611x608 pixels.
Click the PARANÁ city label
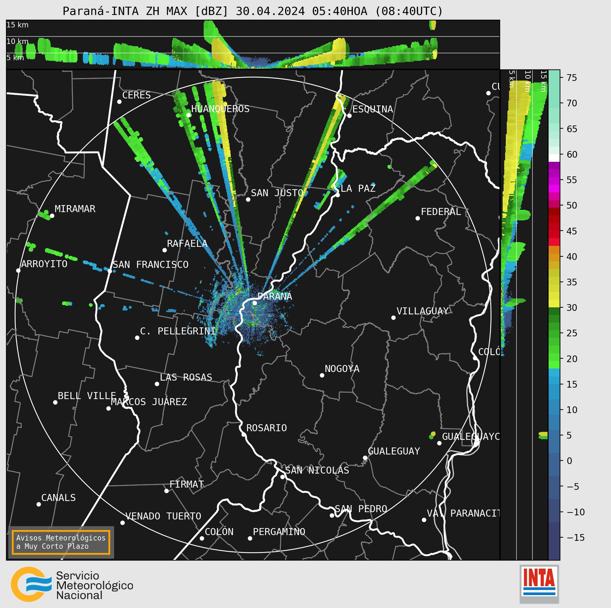(x=275, y=297)
